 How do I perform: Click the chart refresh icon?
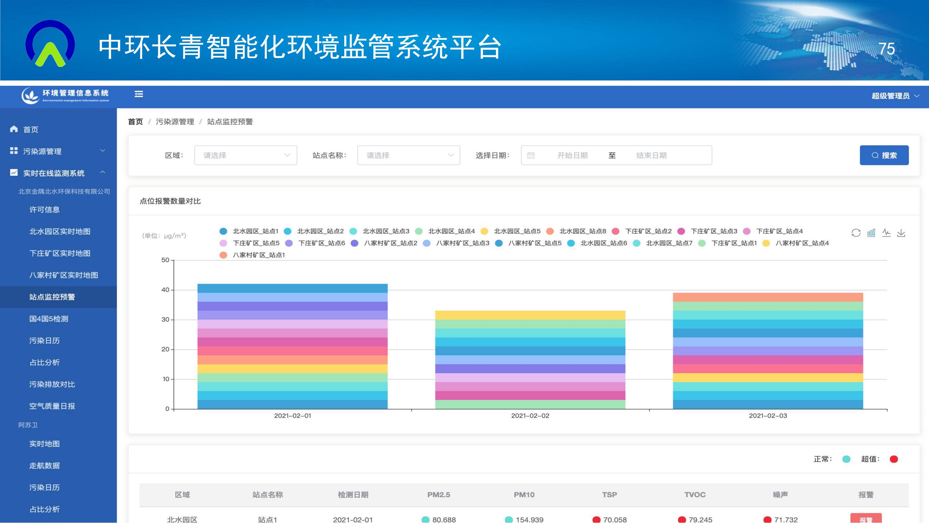pyautogui.click(x=856, y=233)
